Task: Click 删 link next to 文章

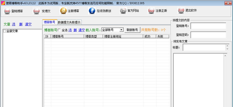Action: pyautogui.click(x=21, y=24)
